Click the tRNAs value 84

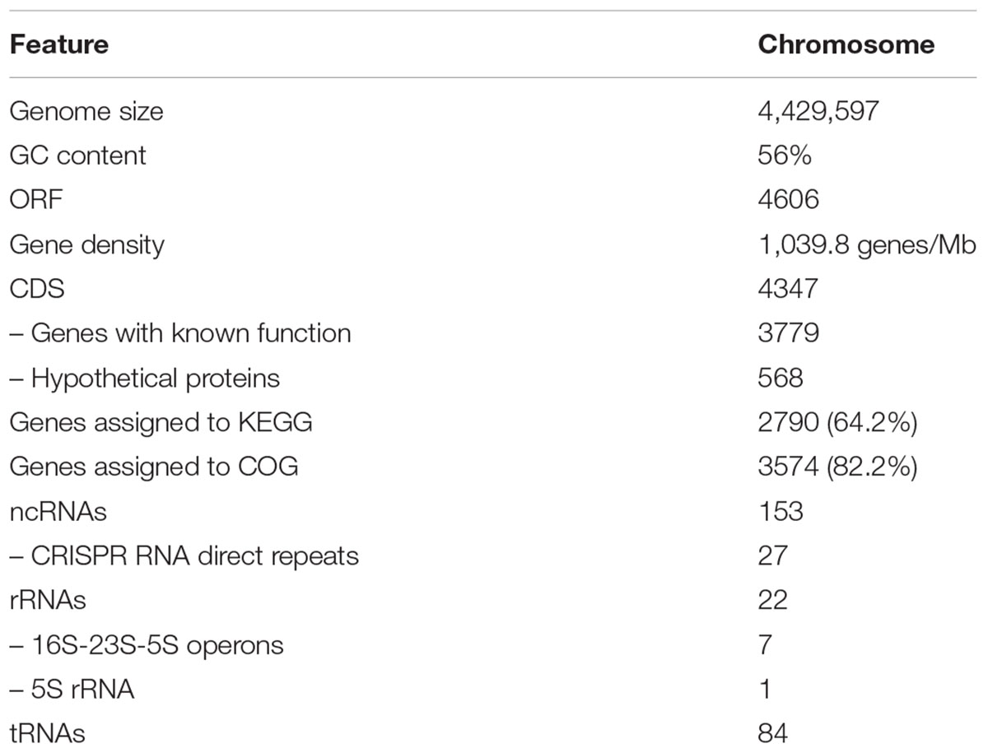click(x=772, y=732)
